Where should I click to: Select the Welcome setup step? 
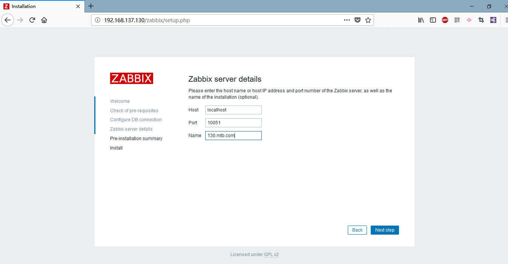point(120,101)
